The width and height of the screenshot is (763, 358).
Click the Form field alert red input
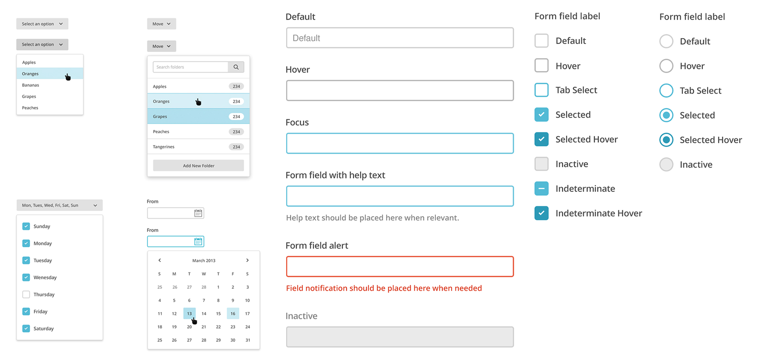[400, 267]
